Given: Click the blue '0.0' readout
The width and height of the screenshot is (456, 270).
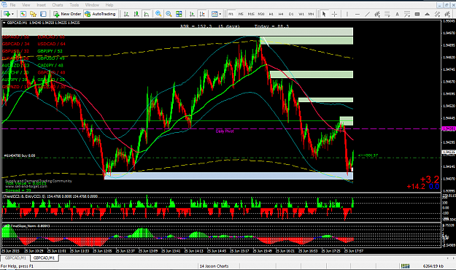Looking at the screenshot, I should point(434,187).
